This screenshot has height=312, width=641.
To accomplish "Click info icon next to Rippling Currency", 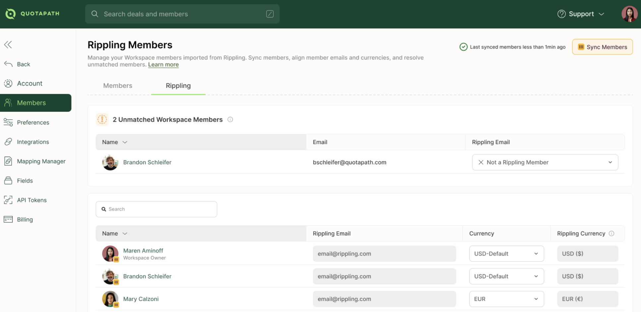I will pos(612,233).
